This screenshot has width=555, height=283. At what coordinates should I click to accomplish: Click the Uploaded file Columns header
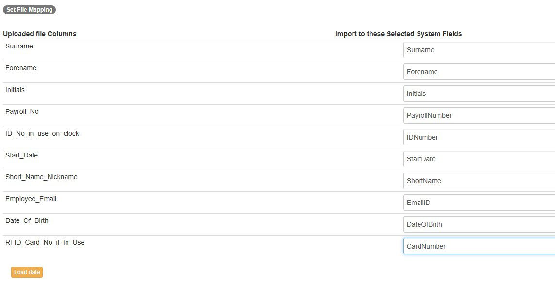(x=40, y=34)
